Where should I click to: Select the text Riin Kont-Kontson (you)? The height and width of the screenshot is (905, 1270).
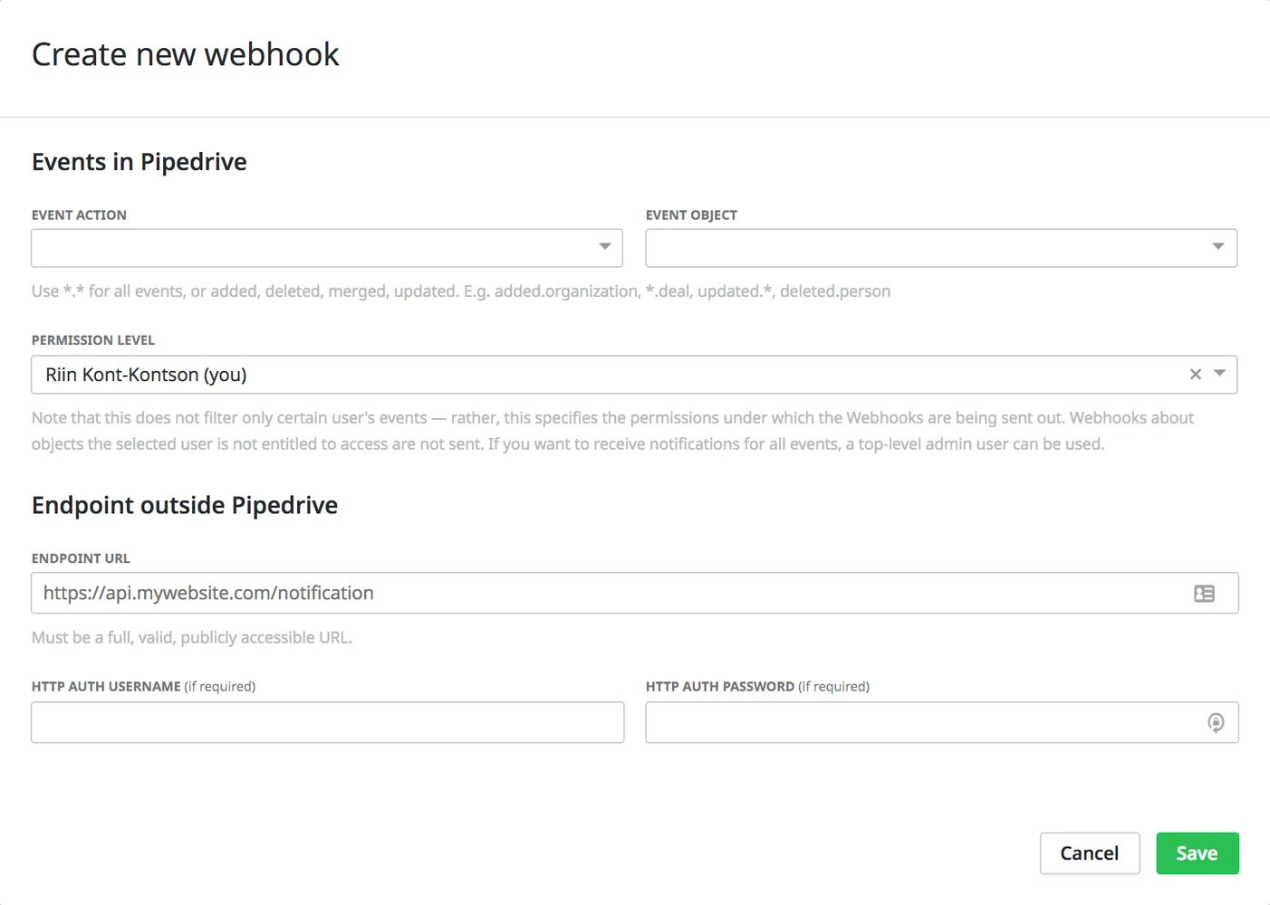[x=146, y=374]
